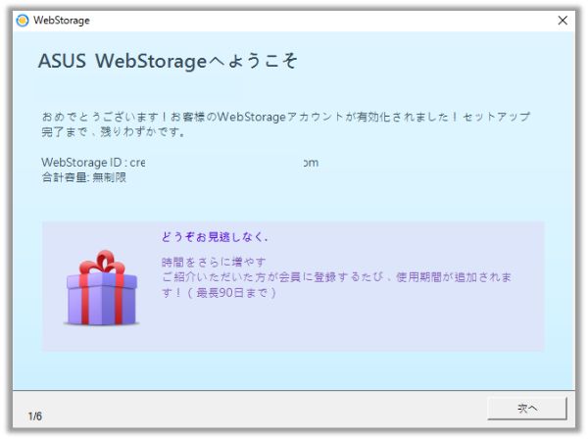Click the 合計容量: 無制限 capacity line
Viewport: 588px width, 439px height.
(83, 177)
